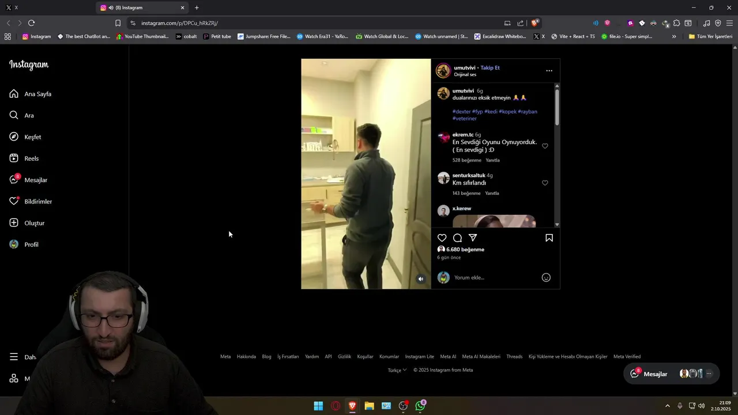Open YouTube Thumbnail bookmark
Image resolution: width=738 pixels, height=415 pixels.
[142, 36]
